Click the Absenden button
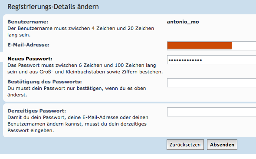Viewport: 256px width, 159px height. tap(222, 145)
